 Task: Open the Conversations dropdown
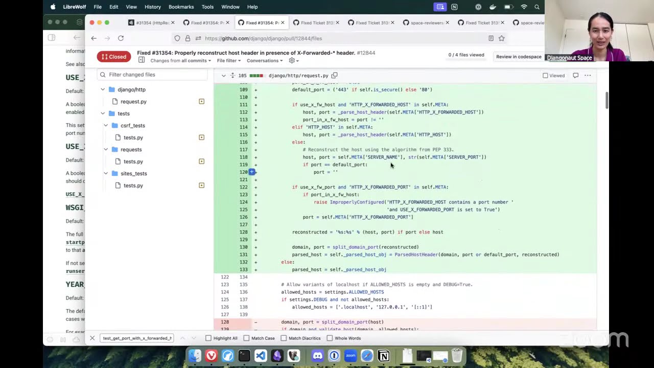point(265,60)
